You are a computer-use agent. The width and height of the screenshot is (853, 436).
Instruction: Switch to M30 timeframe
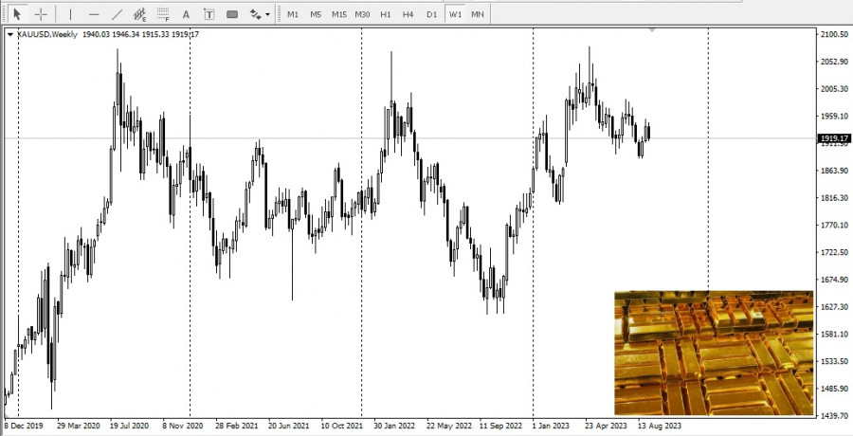point(362,14)
